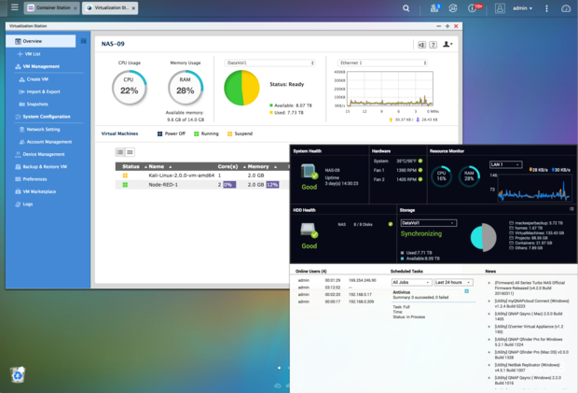Screen dimensions: 578x393
Task: Select Overview in Virtualization Station sidebar
Action: point(40,41)
